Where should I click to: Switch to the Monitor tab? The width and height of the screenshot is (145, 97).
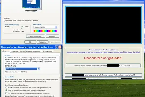(x=22, y=51)
